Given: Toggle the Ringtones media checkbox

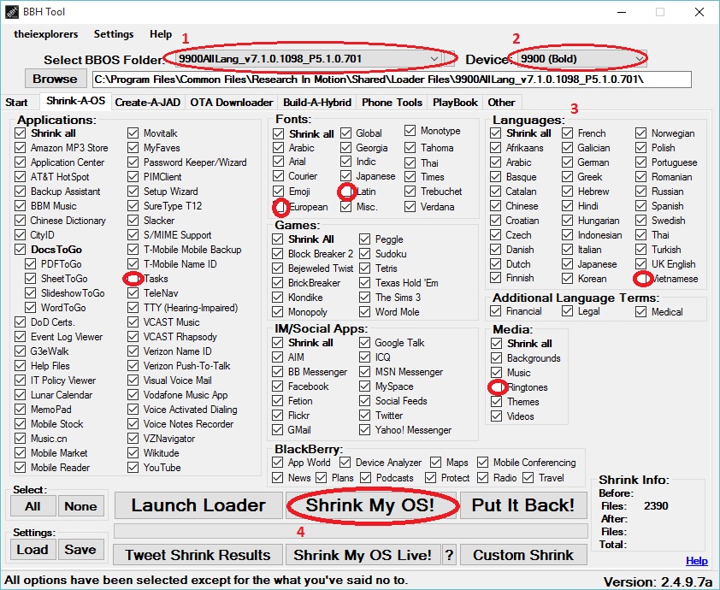Looking at the screenshot, I should tap(496, 387).
